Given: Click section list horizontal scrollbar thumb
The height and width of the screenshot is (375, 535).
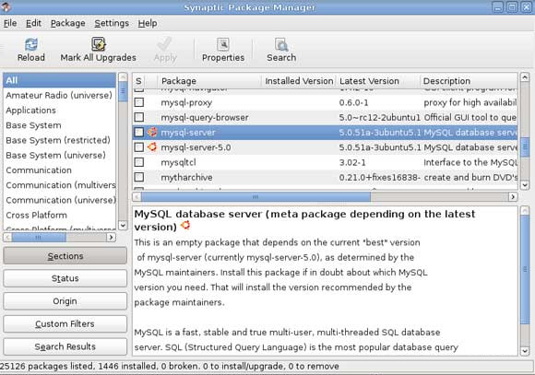Looking at the screenshot, I should tap(39, 237).
